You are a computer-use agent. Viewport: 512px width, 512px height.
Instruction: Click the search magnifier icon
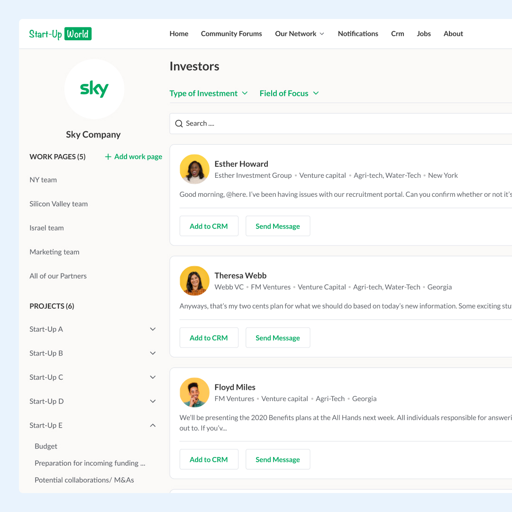tap(179, 124)
